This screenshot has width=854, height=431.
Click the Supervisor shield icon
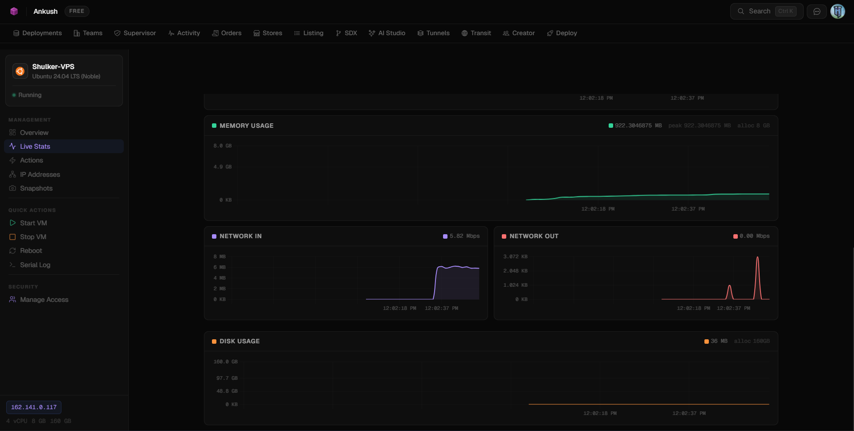coord(118,33)
